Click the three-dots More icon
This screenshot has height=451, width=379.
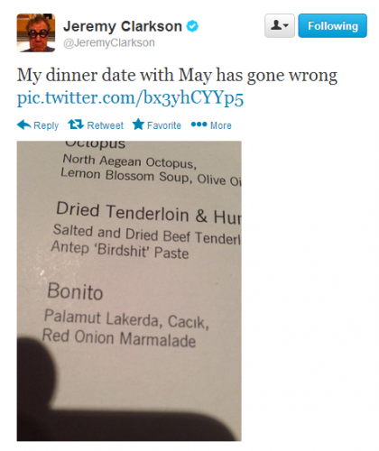pyautogui.click(x=199, y=124)
